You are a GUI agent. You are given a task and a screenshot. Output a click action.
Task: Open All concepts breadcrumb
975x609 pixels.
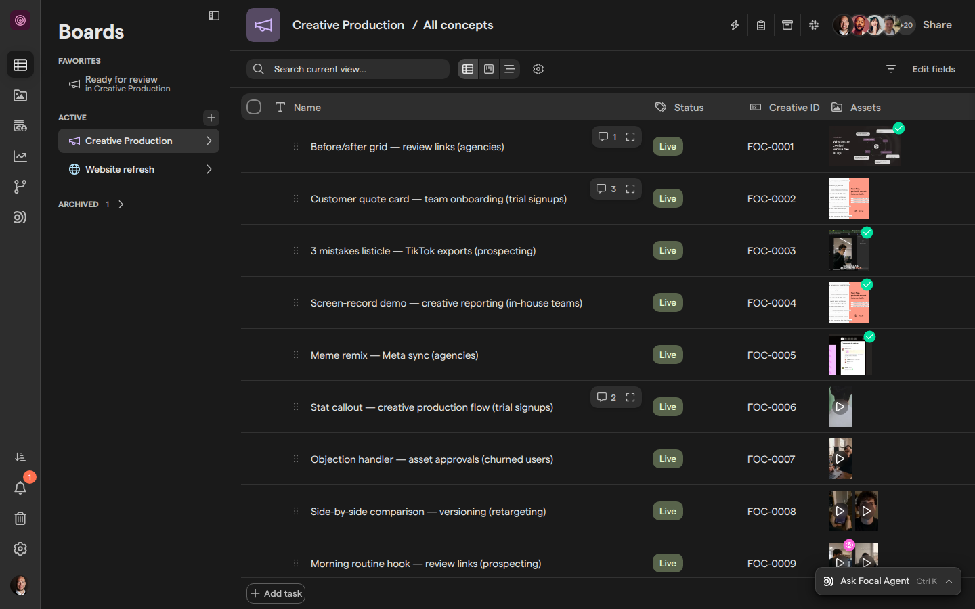click(458, 25)
